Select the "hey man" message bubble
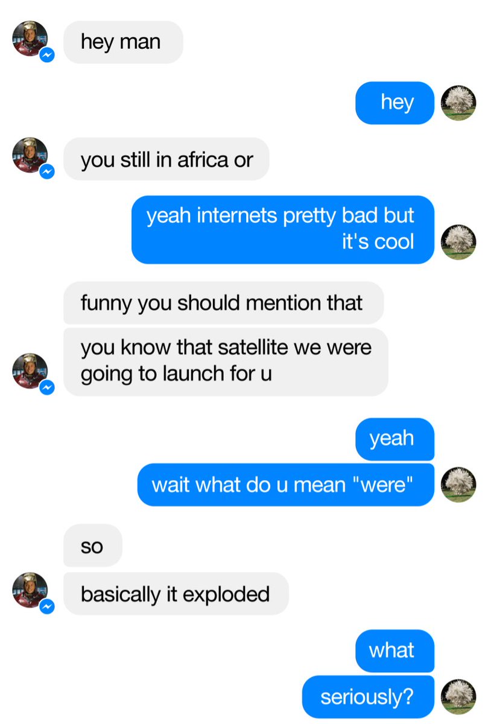Viewport: 488px width, 724px height. 123,42
